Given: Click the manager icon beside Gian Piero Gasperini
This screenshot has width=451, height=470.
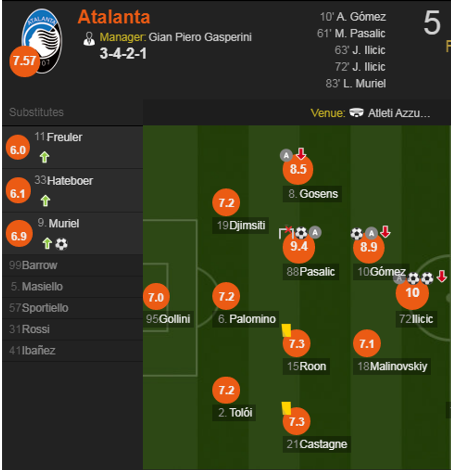Looking at the screenshot, I should coord(89,38).
